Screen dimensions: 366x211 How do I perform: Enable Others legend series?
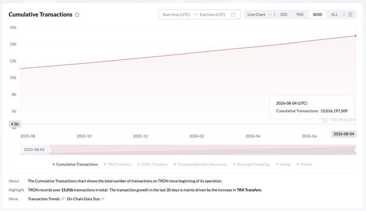(305, 164)
